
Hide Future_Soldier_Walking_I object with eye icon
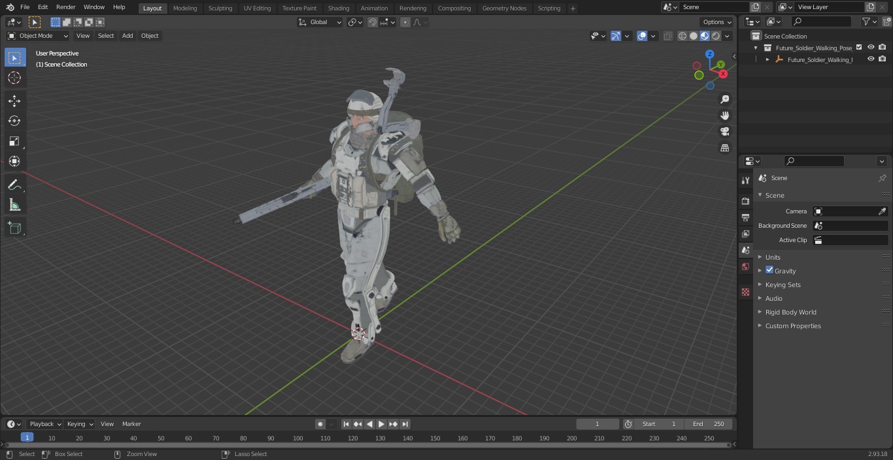pos(871,59)
